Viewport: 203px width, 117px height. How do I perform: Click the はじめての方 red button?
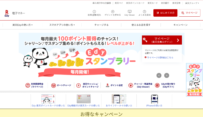pyautogui.click(x=165, y=13)
